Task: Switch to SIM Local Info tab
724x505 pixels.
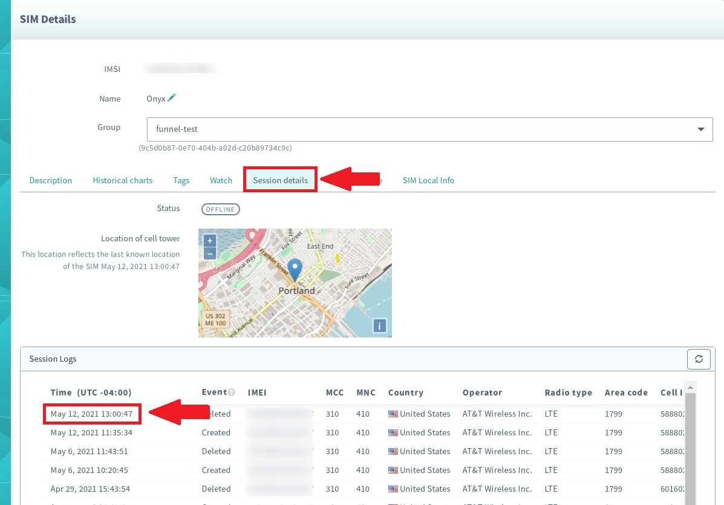Action: (428, 180)
